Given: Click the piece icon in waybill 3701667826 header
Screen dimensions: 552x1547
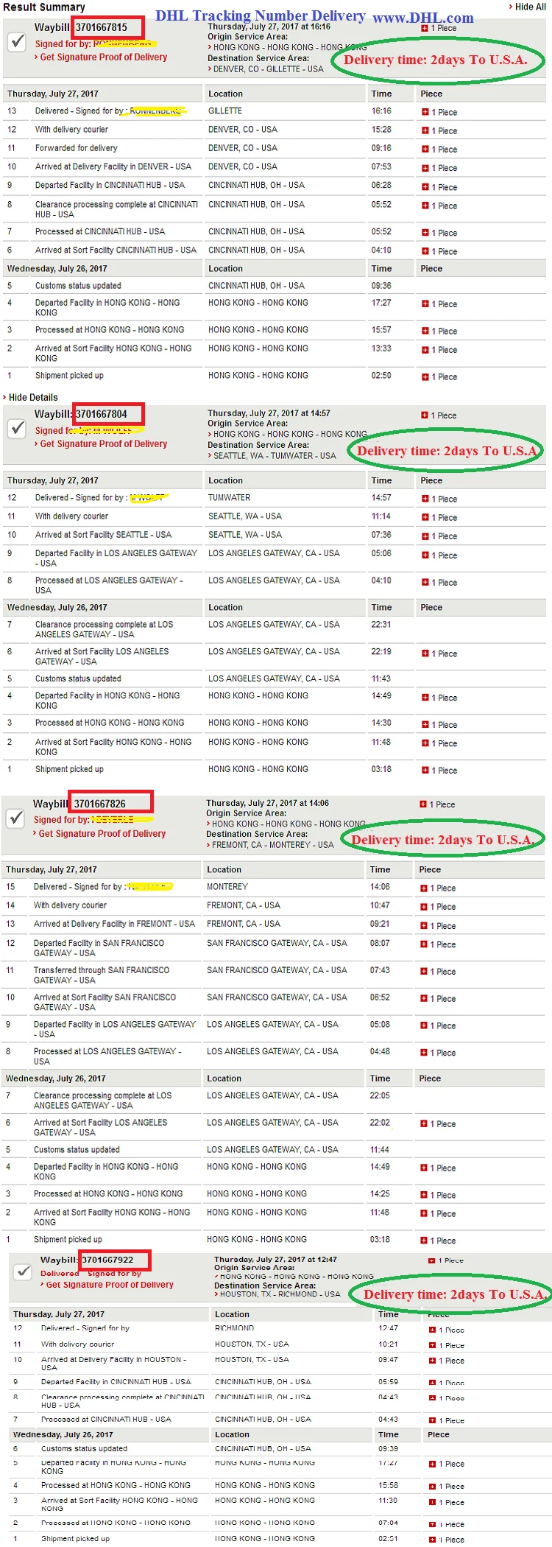Looking at the screenshot, I should pos(423,804).
